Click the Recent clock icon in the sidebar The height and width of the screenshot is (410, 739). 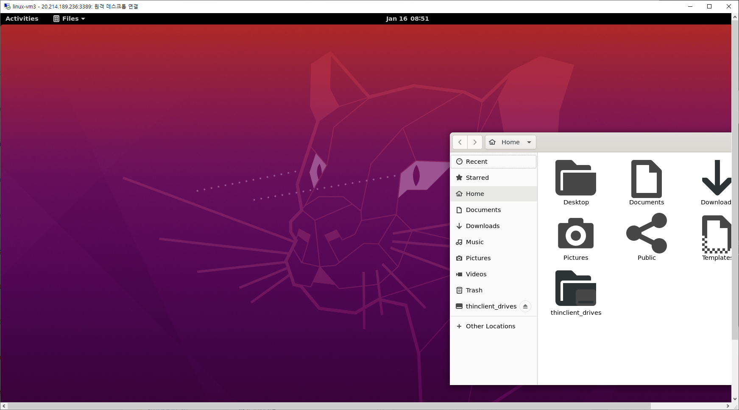click(459, 162)
